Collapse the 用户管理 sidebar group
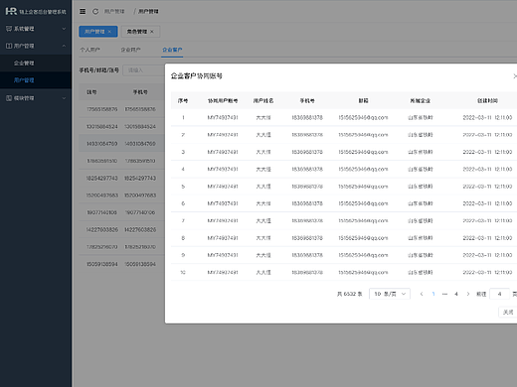517x387 pixels. [x=64, y=46]
